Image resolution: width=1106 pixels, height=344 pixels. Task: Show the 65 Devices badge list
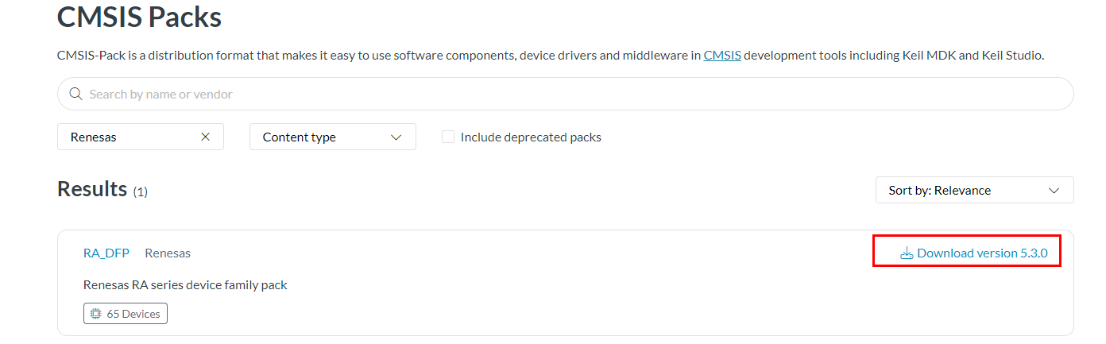point(126,314)
